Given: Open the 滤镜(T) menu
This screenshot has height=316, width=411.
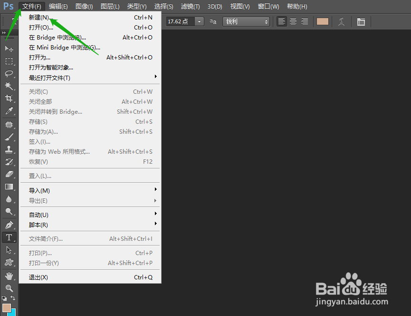Looking at the screenshot, I should 191,6.
